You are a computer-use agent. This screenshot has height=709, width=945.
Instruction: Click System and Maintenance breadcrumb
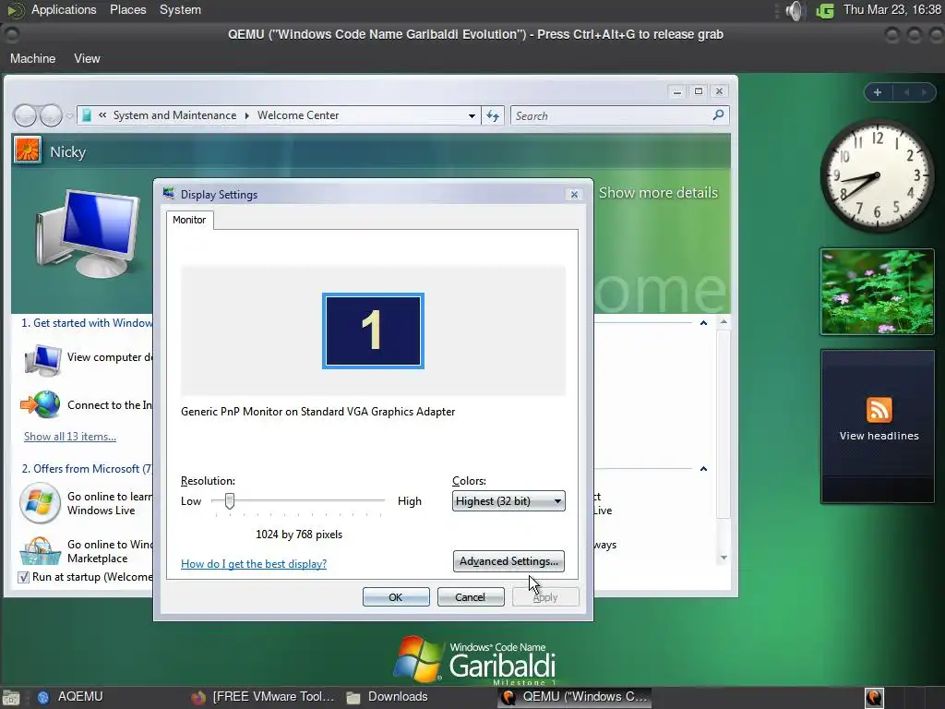pyautogui.click(x=174, y=115)
